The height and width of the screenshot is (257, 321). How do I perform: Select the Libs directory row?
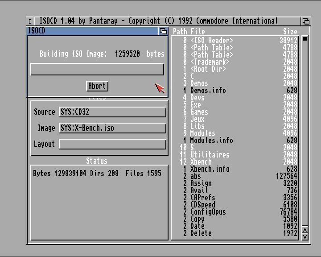235,126
